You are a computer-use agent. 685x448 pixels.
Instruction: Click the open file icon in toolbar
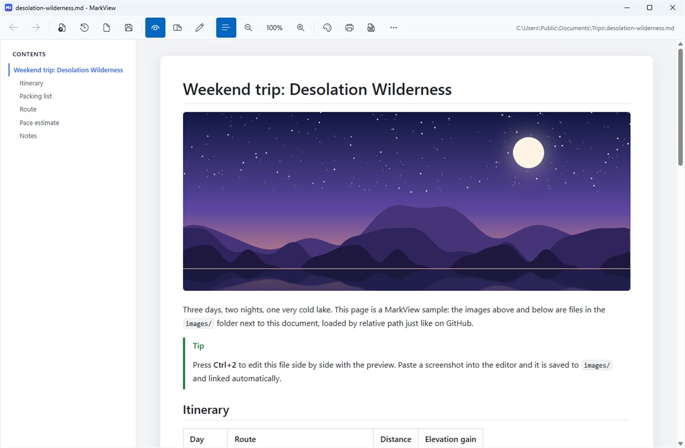click(62, 27)
